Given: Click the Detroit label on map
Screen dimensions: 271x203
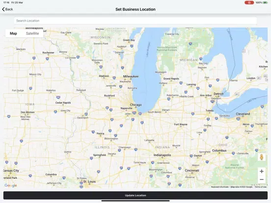Looking at the screenshot, I should click(x=218, y=94).
